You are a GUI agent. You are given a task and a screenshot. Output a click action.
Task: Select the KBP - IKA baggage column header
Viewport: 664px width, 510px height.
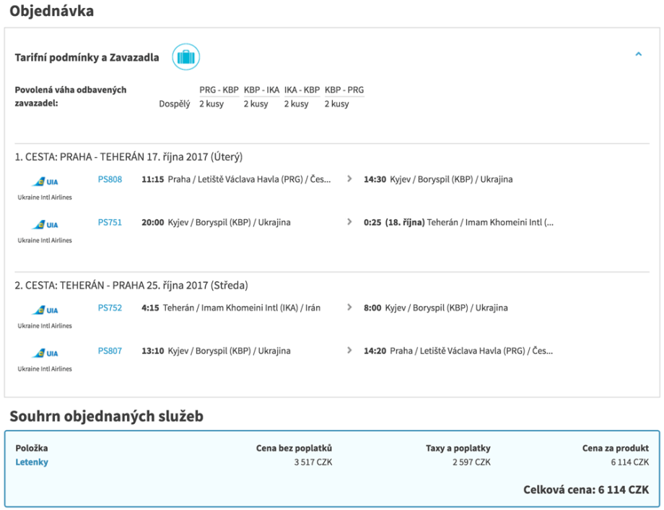click(x=261, y=90)
